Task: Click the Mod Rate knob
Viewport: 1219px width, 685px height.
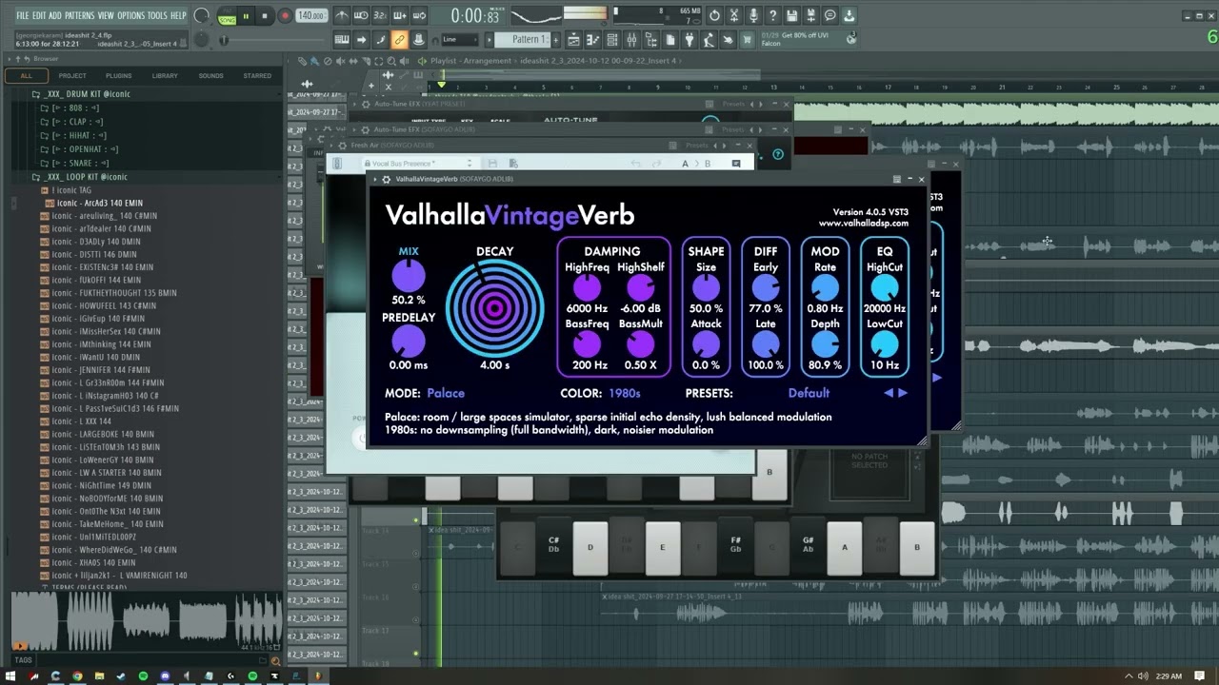Action: click(825, 287)
